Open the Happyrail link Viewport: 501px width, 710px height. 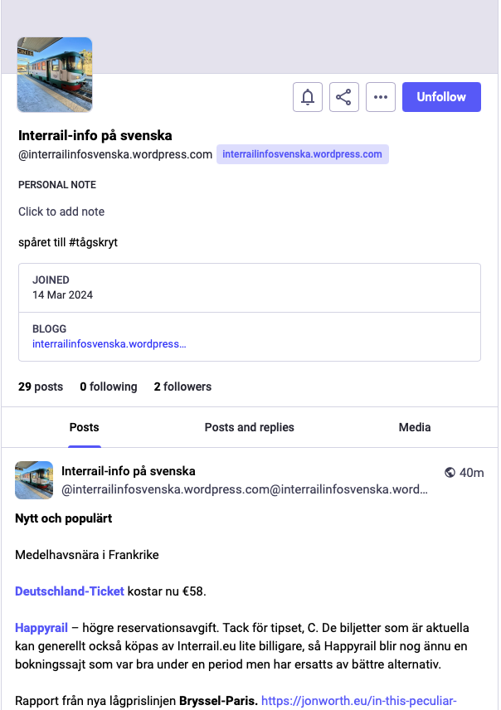click(x=41, y=628)
